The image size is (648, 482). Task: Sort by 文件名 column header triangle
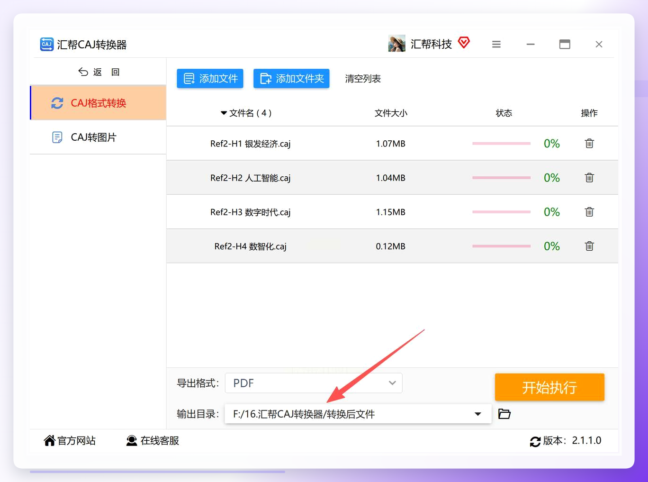coord(224,113)
